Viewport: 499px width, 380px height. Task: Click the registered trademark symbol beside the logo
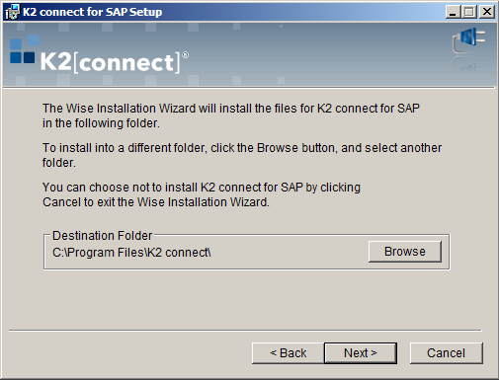tap(186, 55)
